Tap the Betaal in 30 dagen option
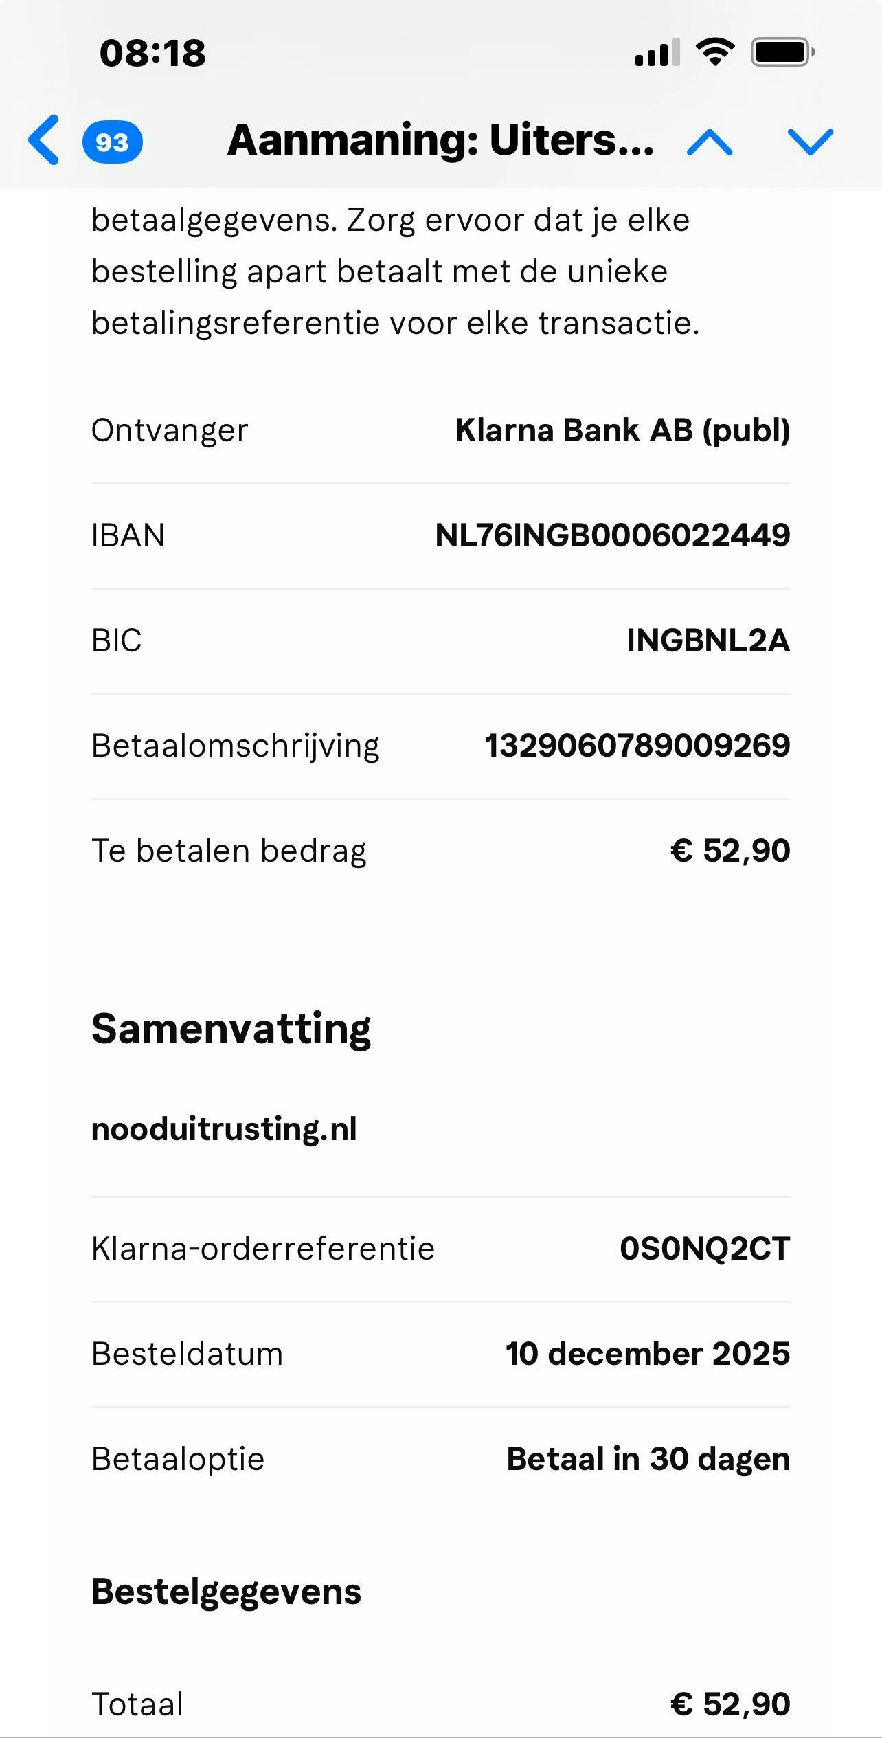This screenshot has width=882, height=1738. point(648,1459)
